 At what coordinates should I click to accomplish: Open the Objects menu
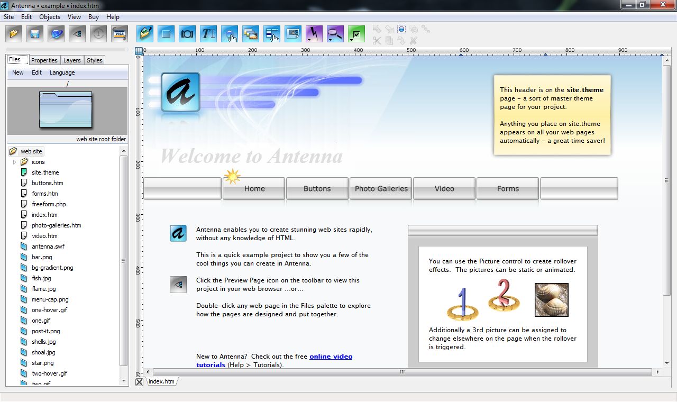[x=50, y=17]
